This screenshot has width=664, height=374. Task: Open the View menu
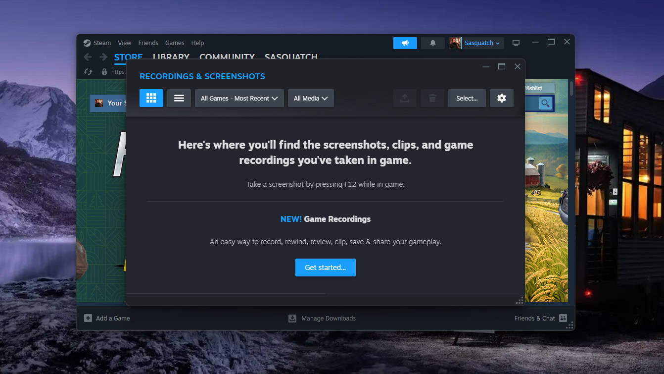point(125,43)
